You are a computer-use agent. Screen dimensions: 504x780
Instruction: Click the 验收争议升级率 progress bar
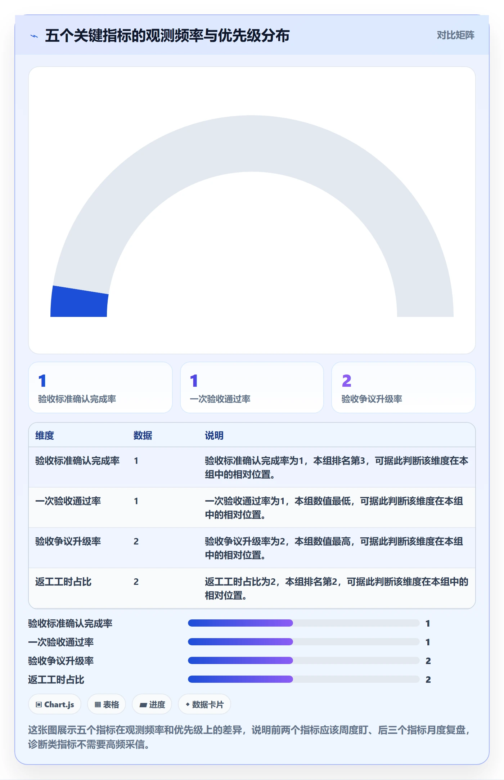click(x=303, y=660)
